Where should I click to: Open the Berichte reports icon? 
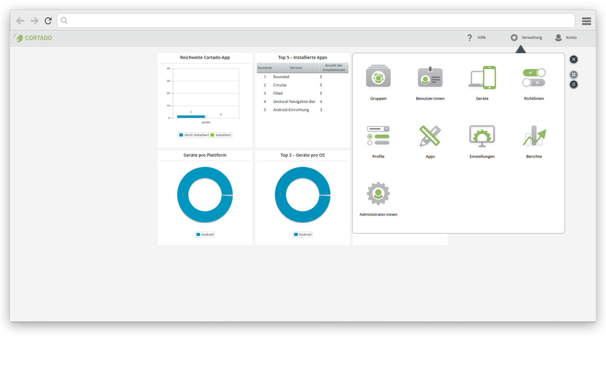pyautogui.click(x=534, y=136)
